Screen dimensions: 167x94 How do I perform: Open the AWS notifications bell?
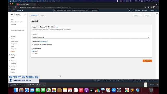point(133,10)
